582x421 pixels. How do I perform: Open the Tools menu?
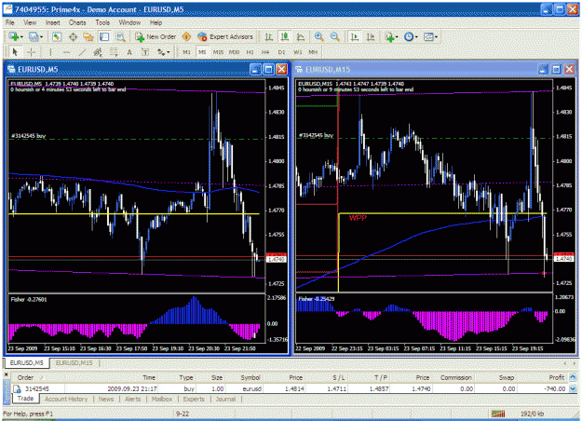tap(102, 22)
